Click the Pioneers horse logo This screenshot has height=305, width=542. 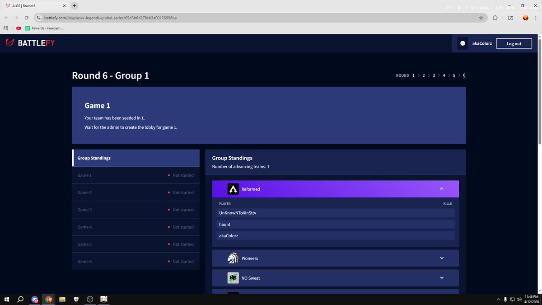point(233,258)
